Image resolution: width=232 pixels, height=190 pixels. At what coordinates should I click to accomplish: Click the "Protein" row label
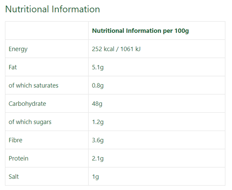(19, 158)
